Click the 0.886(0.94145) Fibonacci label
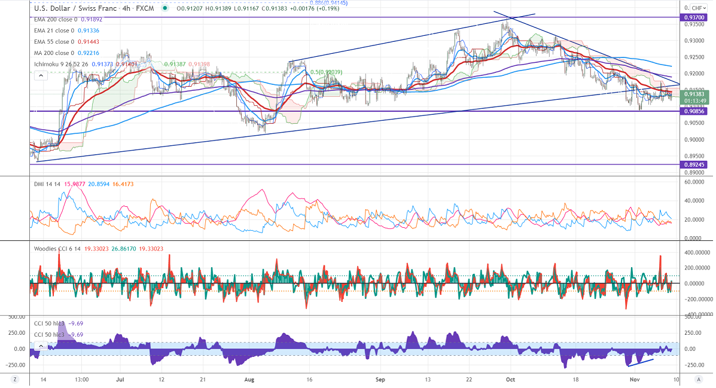Screen dimensions: 716x388 328,3
